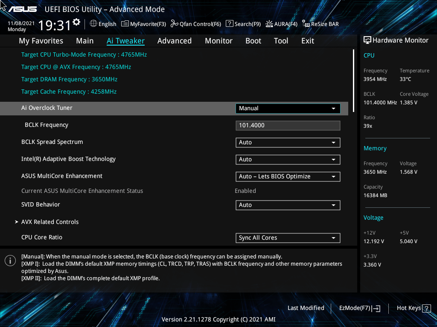Screen dimensions: 437x327
Task: Switch to My Favorites tab
Action: 41,41
